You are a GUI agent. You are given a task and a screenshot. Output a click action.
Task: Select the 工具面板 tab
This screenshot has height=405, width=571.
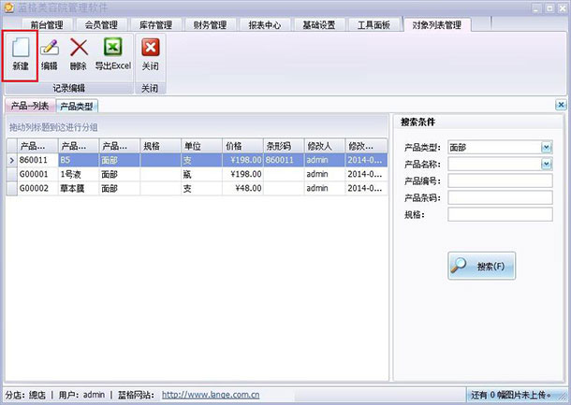pyautogui.click(x=373, y=25)
